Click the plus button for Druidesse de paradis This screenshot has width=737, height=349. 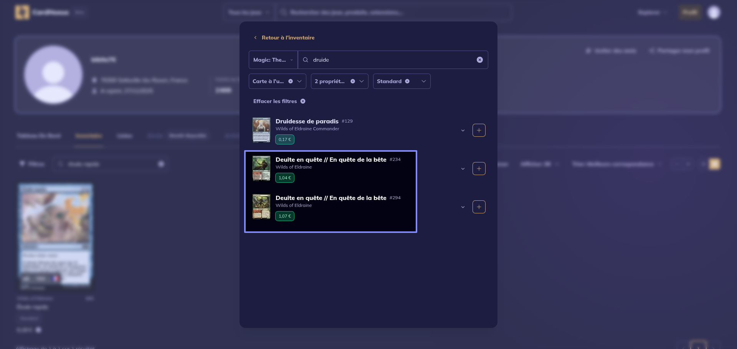tap(479, 130)
